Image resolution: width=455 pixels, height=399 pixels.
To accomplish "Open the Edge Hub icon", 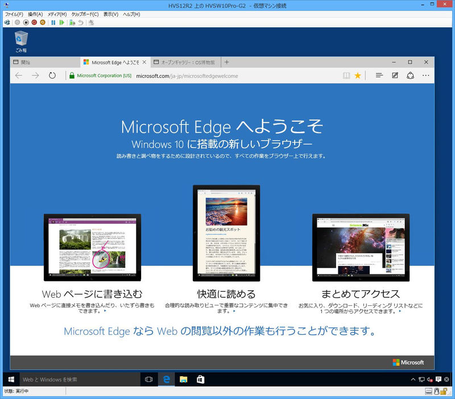I will [x=379, y=76].
